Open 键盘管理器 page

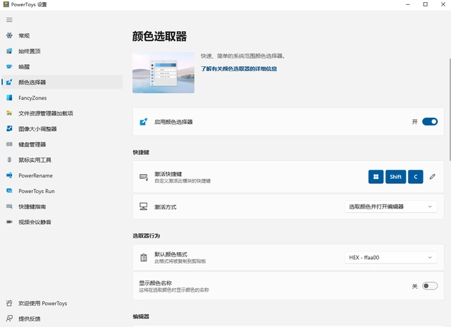(x=62, y=144)
